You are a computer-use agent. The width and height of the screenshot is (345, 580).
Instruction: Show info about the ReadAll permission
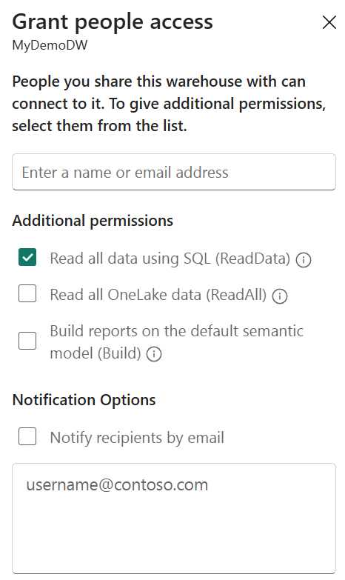280,296
